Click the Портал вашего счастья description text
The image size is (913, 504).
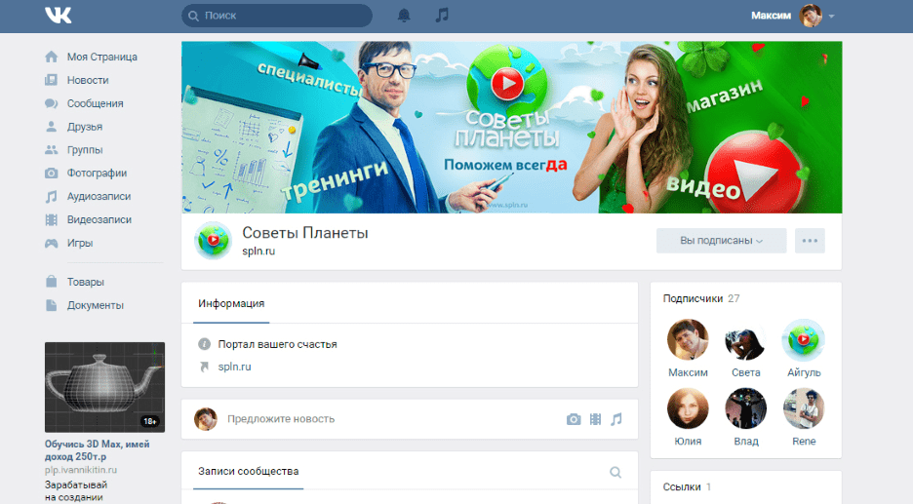277,344
